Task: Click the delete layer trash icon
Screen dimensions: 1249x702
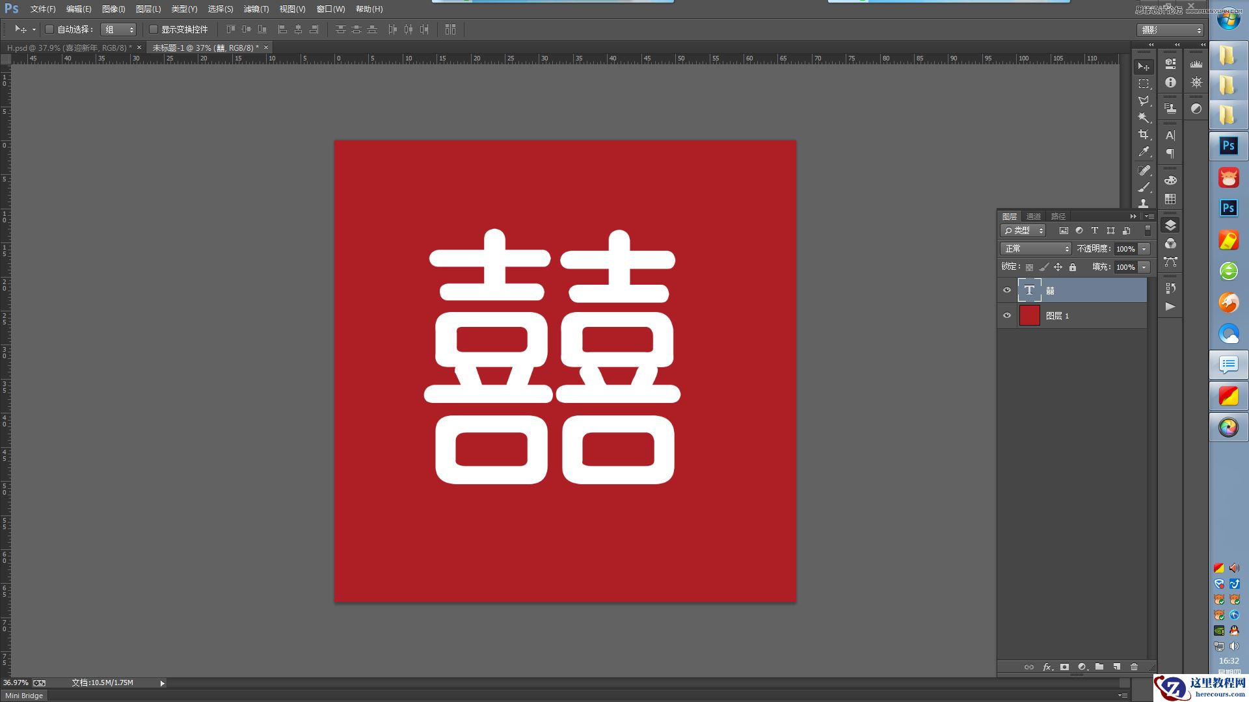Action: (1133, 667)
